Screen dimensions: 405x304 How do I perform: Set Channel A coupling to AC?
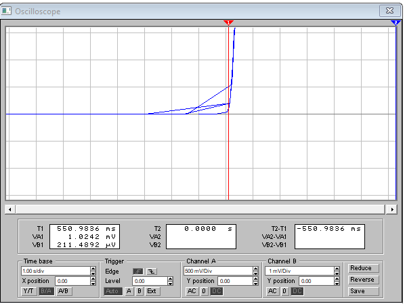coord(192,291)
